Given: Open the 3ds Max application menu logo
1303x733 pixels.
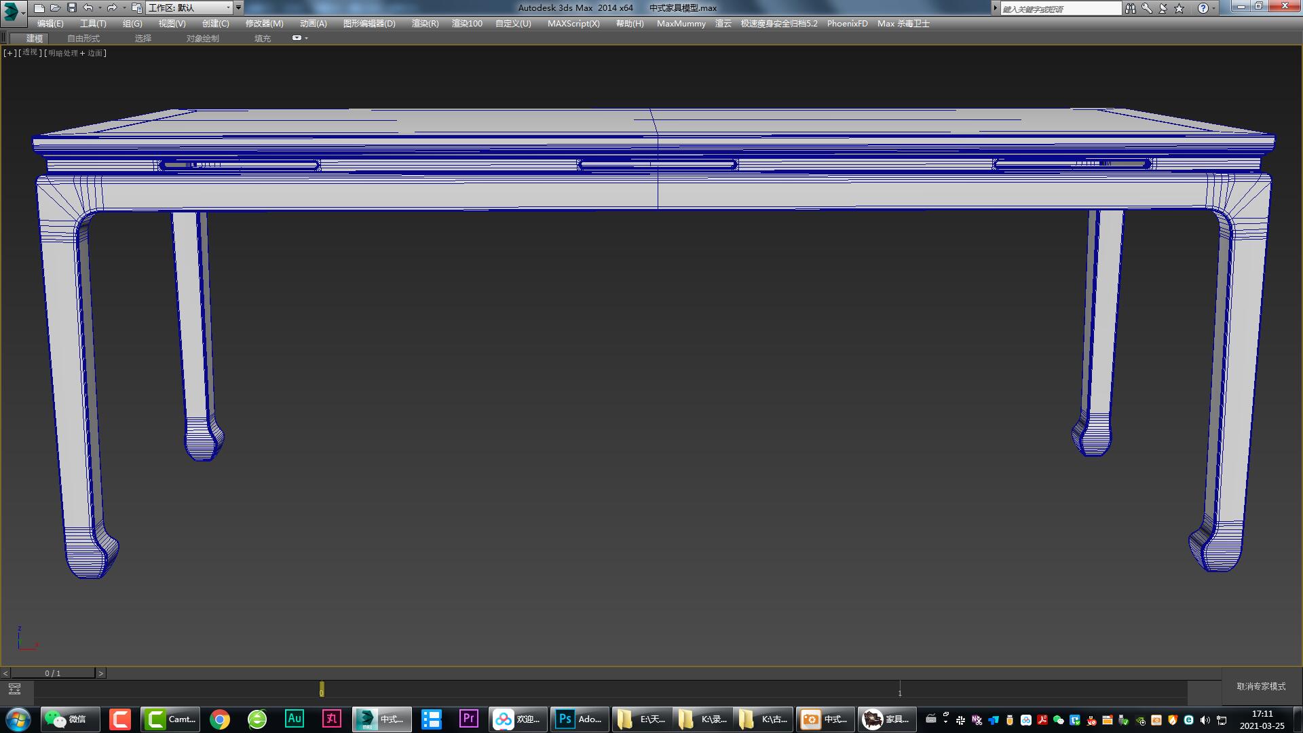Looking at the screenshot, I should pyautogui.click(x=12, y=11).
